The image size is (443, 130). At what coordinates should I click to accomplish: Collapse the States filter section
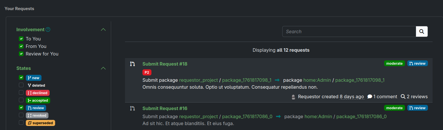pyautogui.click(x=103, y=68)
